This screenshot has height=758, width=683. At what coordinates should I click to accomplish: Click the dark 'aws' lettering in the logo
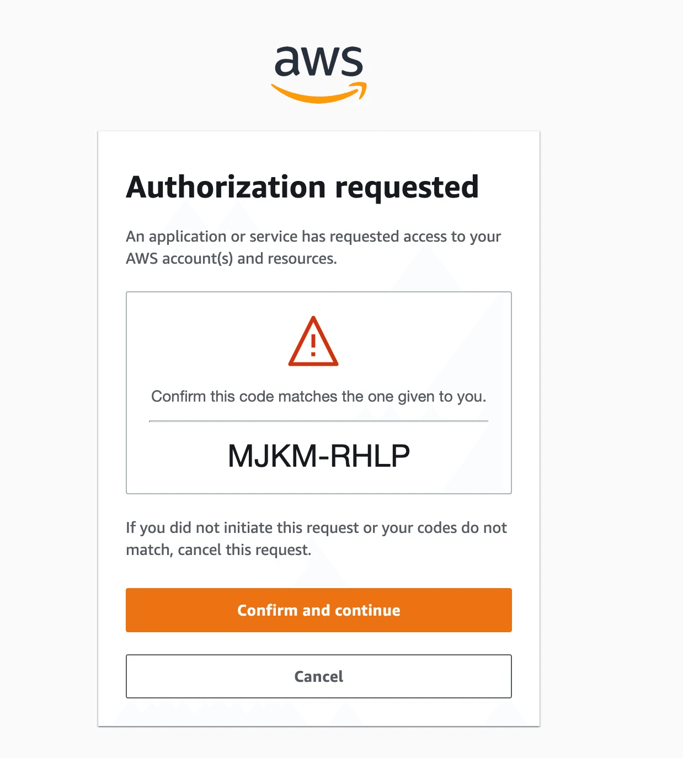point(319,61)
